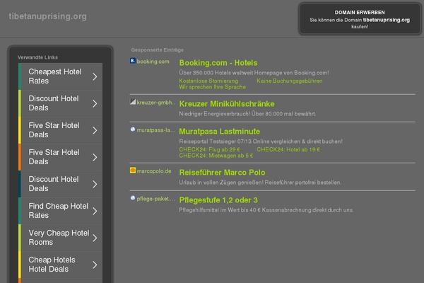This screenshot has width=424, height=283.
Task: Click the Domain Erwerben purchase box
Action: coord(360,19)
